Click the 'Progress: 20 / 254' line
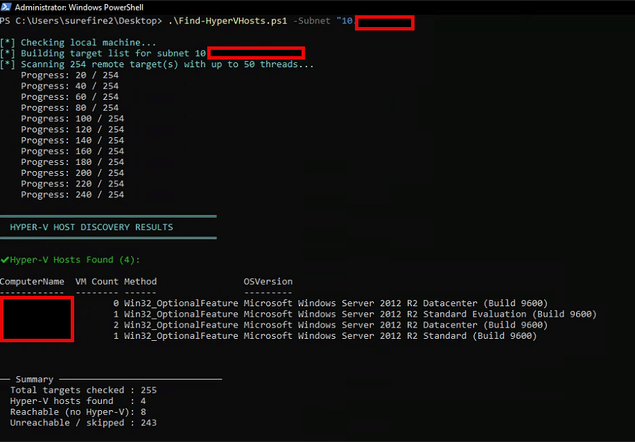The image size is (635, 442). point(69,76)
